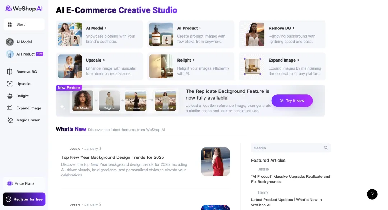Select the Remove BG sidebar icon
The image size is (388, 210).
10,72
